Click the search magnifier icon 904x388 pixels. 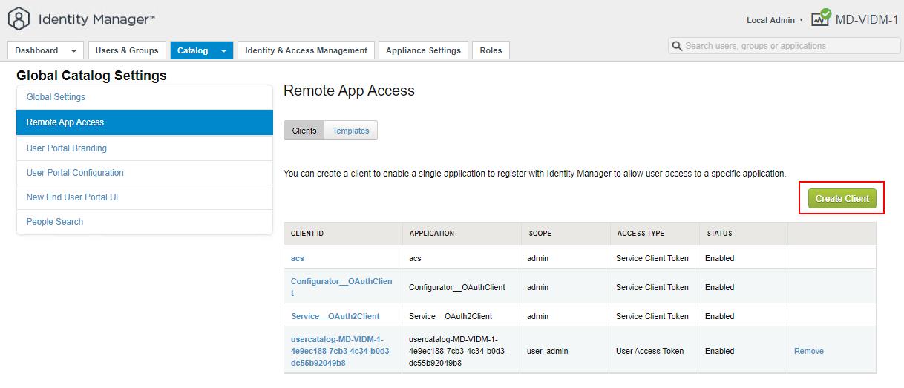coord(677,46)
